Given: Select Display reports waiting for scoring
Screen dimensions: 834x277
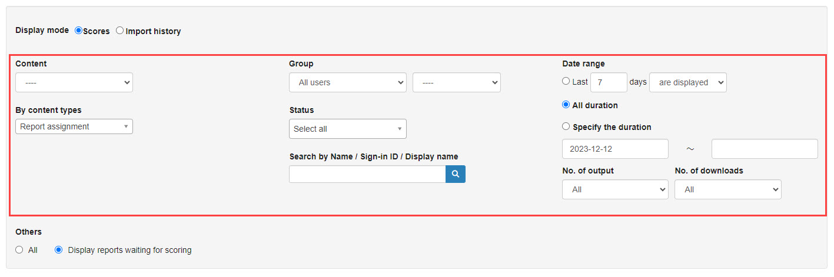Looking at the screenshot, I should 58,250.
